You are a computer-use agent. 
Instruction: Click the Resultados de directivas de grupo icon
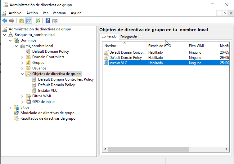16,118
